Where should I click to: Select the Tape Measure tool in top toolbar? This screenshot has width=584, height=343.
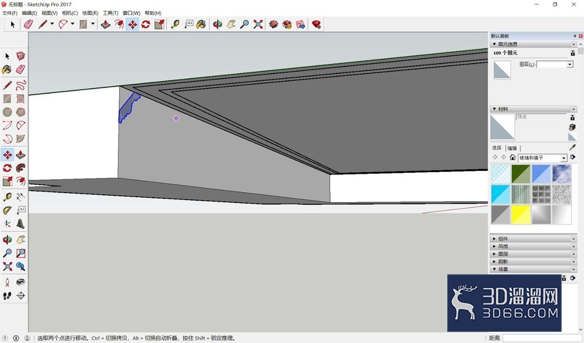pyautogui.click(x=175, y=24)
